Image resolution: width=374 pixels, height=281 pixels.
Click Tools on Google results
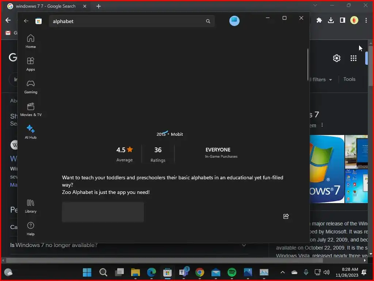(349, 79)
